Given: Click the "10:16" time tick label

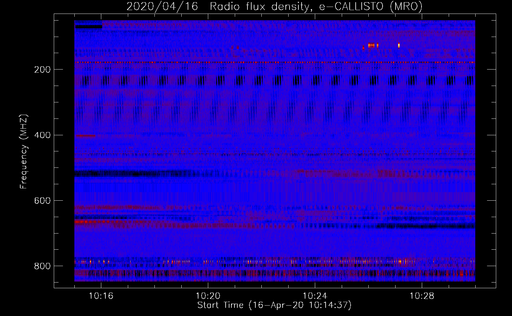Looking at the screenshot, I should (x=101, y=296).
